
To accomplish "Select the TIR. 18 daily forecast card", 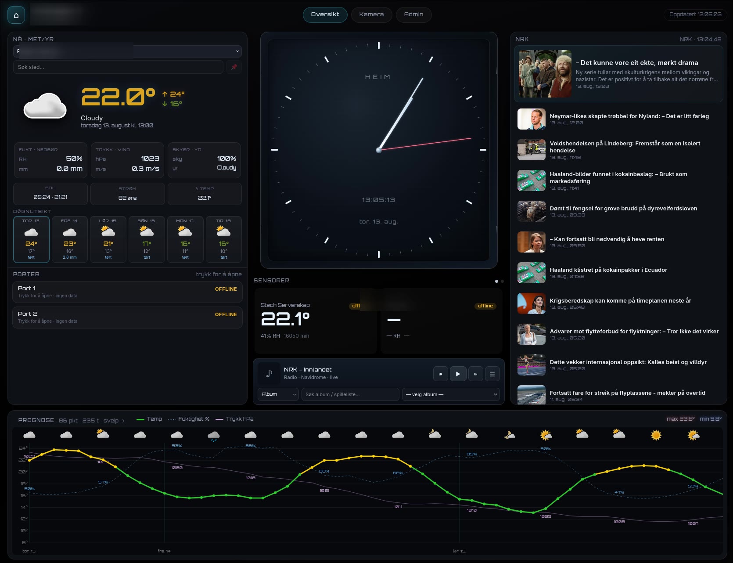I will tap(224, 239).
